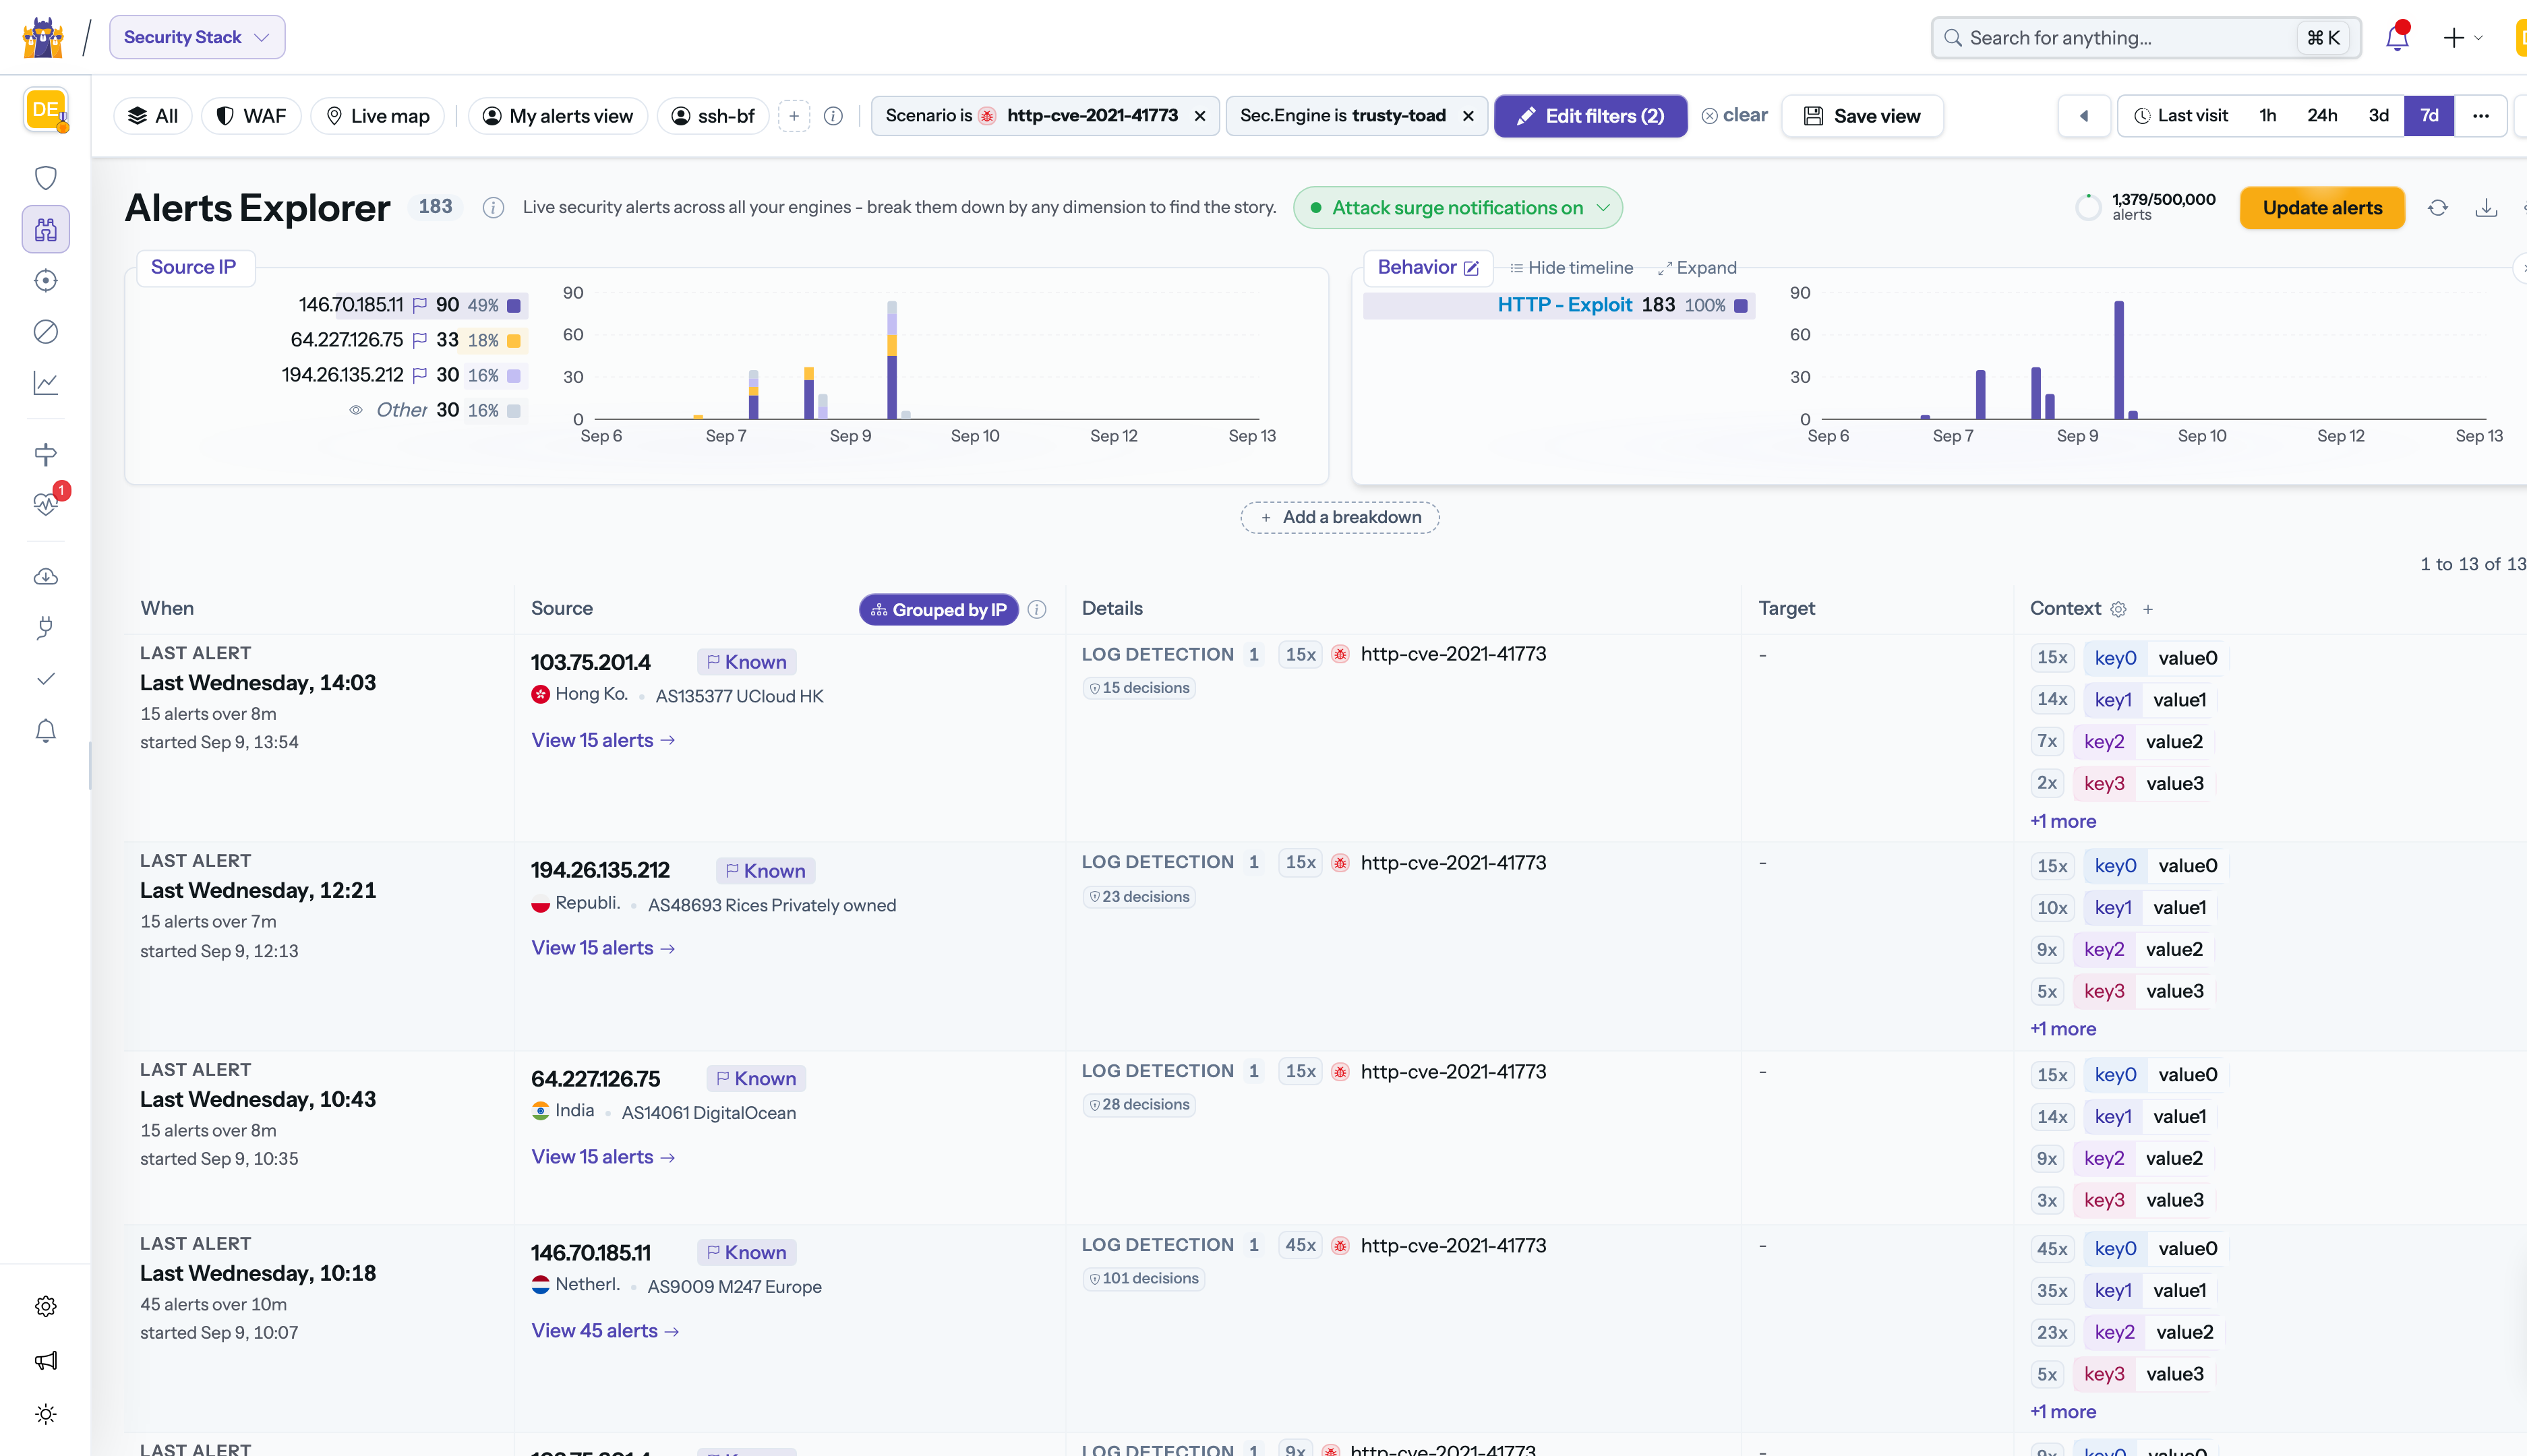The width and height of the screenshot is (2527, 1456).
Task: Open the Context column gear settings
Action: pos(2118,610)
